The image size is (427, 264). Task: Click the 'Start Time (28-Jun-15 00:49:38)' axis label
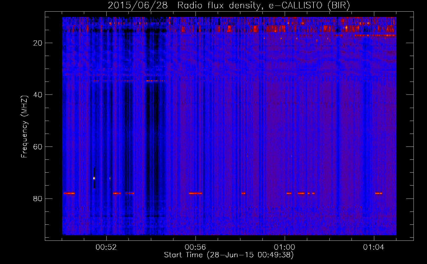tap(229, 255)
